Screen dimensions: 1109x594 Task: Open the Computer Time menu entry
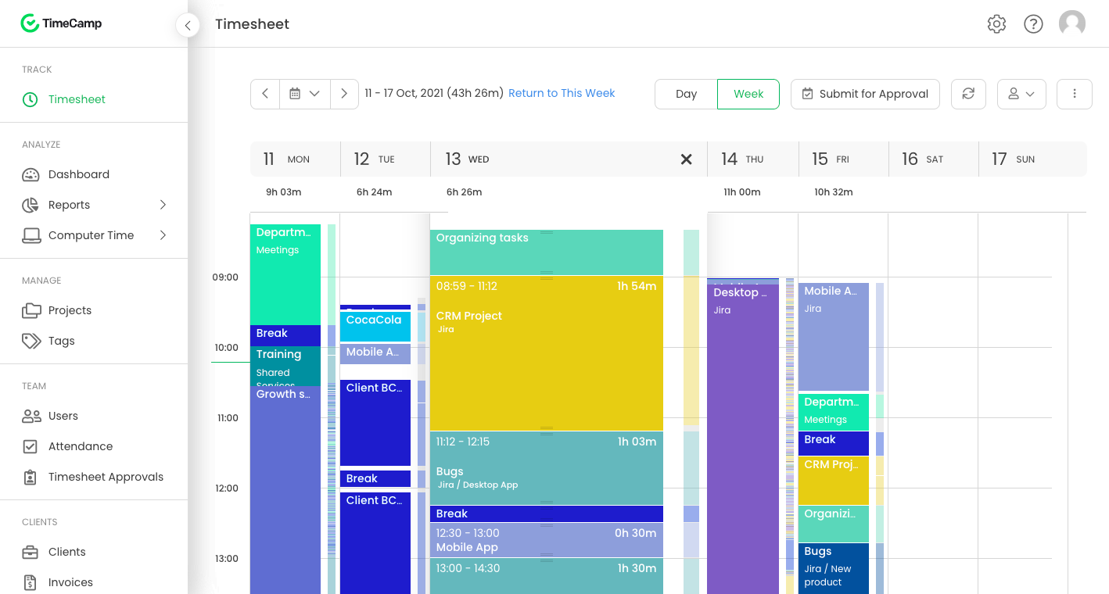click(x=91, y=234)
